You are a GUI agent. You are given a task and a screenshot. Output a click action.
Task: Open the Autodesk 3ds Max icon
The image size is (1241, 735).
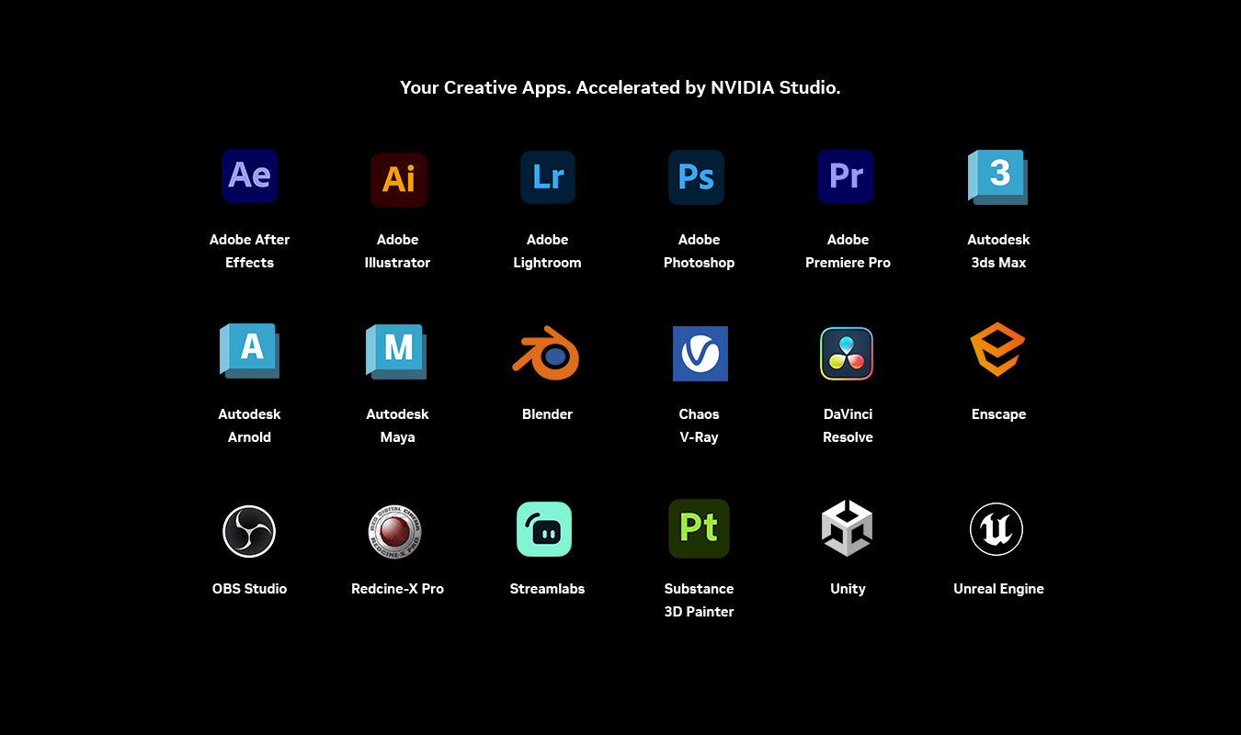(x=997, y=176)
